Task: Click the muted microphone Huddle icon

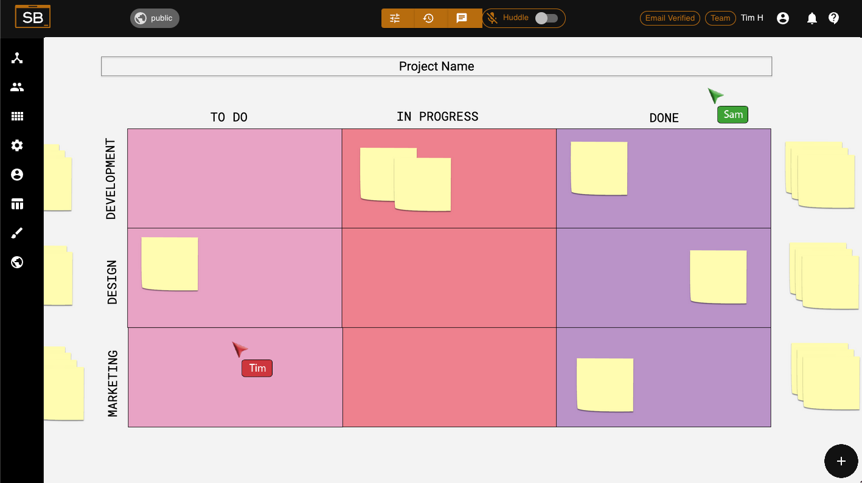Action: click(493, 18)
